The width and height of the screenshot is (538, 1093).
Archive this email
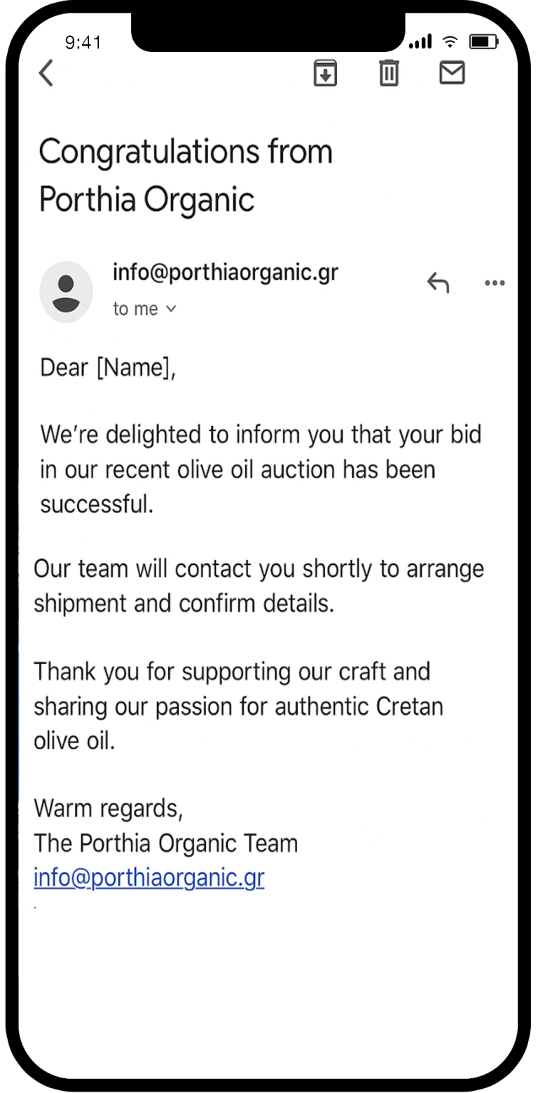(325, 73)
